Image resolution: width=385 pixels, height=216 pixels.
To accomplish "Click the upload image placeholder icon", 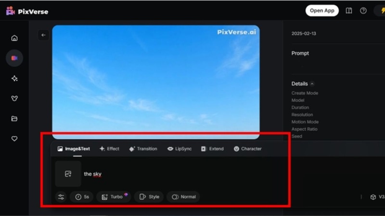I will 68,174.
